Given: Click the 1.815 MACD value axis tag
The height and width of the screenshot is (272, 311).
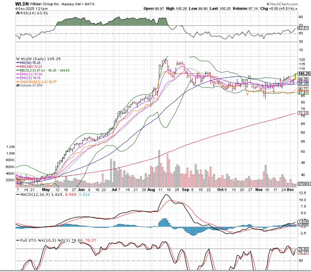Looking at the screenshot, I should (302, 222).
